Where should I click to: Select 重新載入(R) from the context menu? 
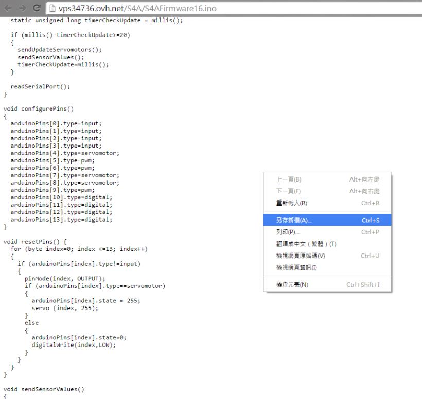[291, 203]
